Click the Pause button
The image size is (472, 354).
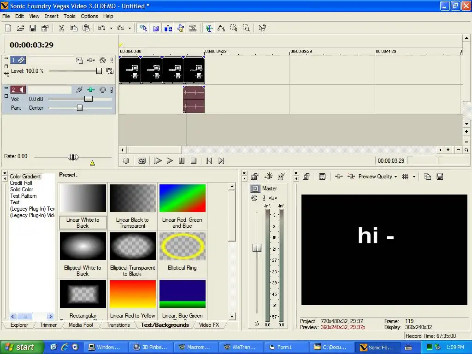(x=182, y=161)
